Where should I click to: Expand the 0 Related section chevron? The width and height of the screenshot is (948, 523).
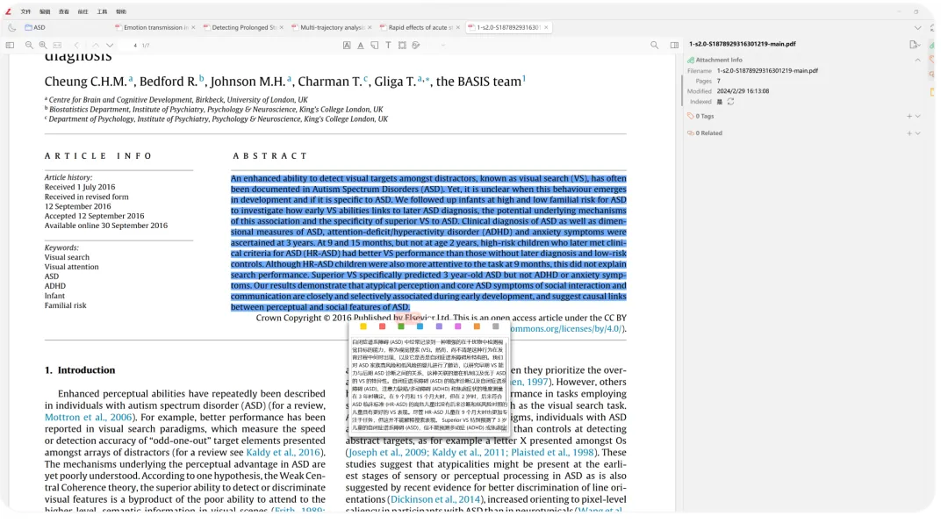pos(918,133)
